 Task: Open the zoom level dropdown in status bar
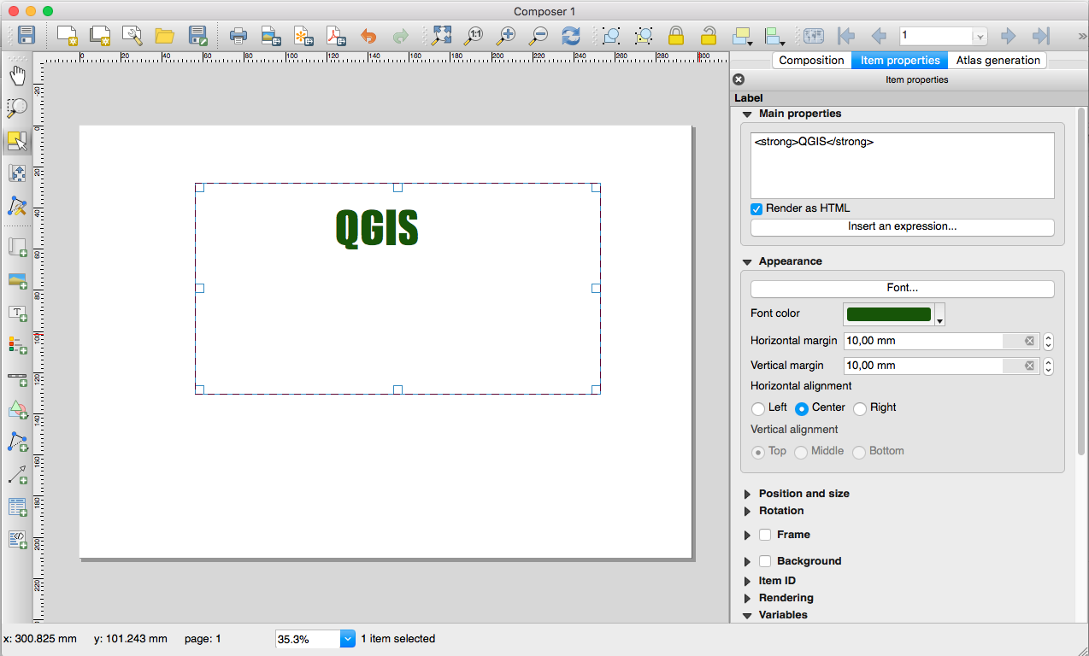(x=347, y=638)
